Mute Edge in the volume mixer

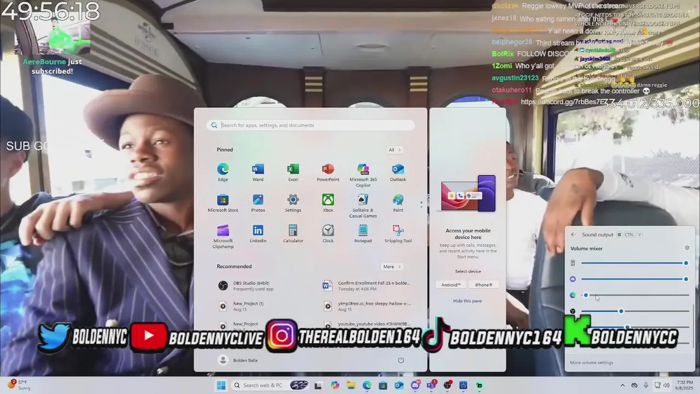(573, 295)
